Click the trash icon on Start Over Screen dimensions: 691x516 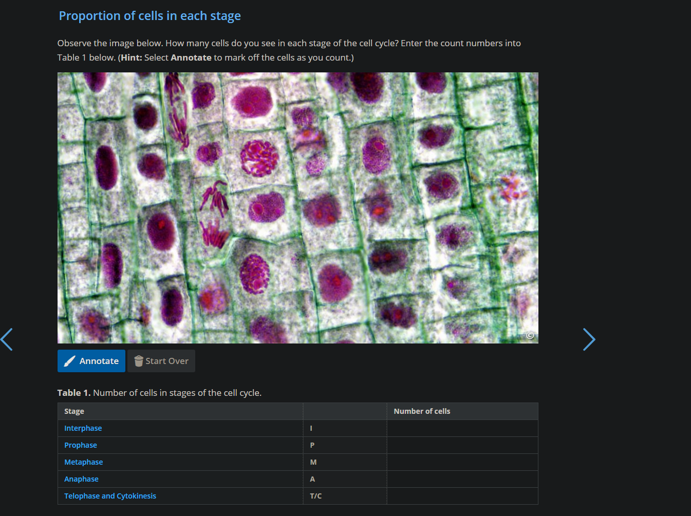(138, 361)
